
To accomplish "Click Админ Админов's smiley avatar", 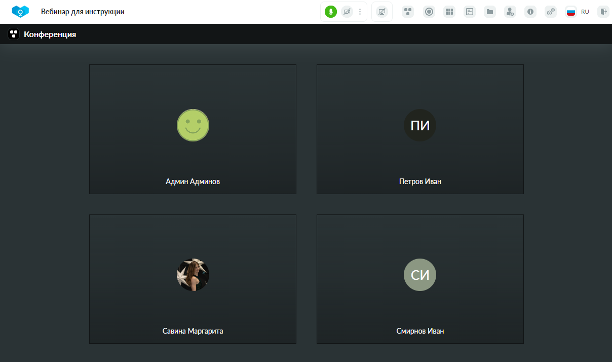I will pyautogui.click(x=193, y=125).
